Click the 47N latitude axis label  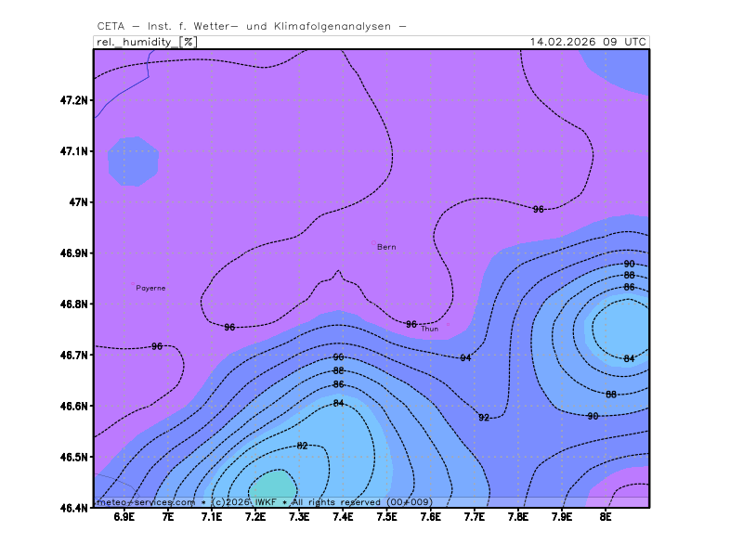[x=78, y=201]
